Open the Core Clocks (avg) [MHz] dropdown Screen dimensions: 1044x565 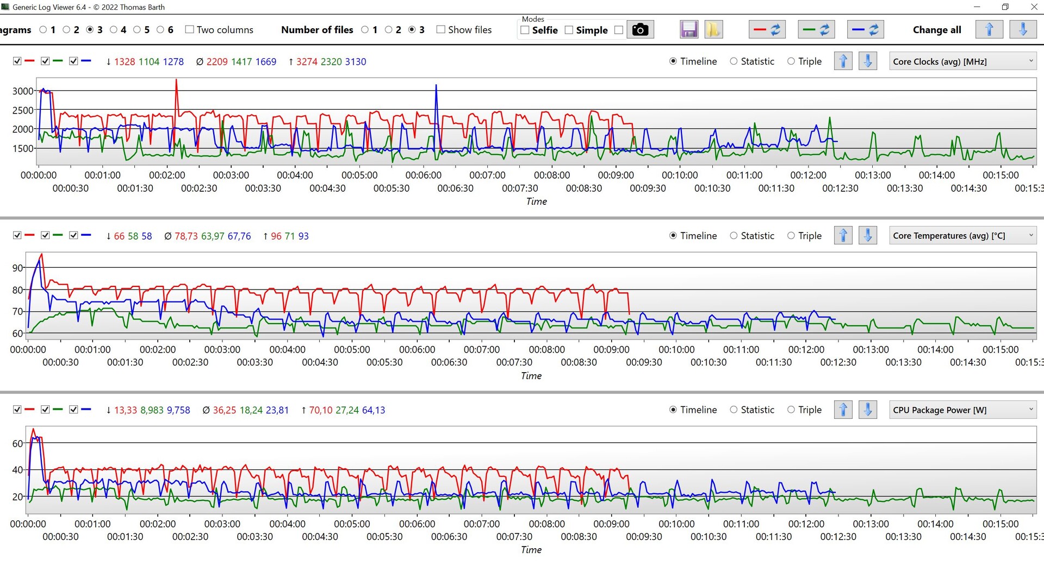[x=962, y=61]
